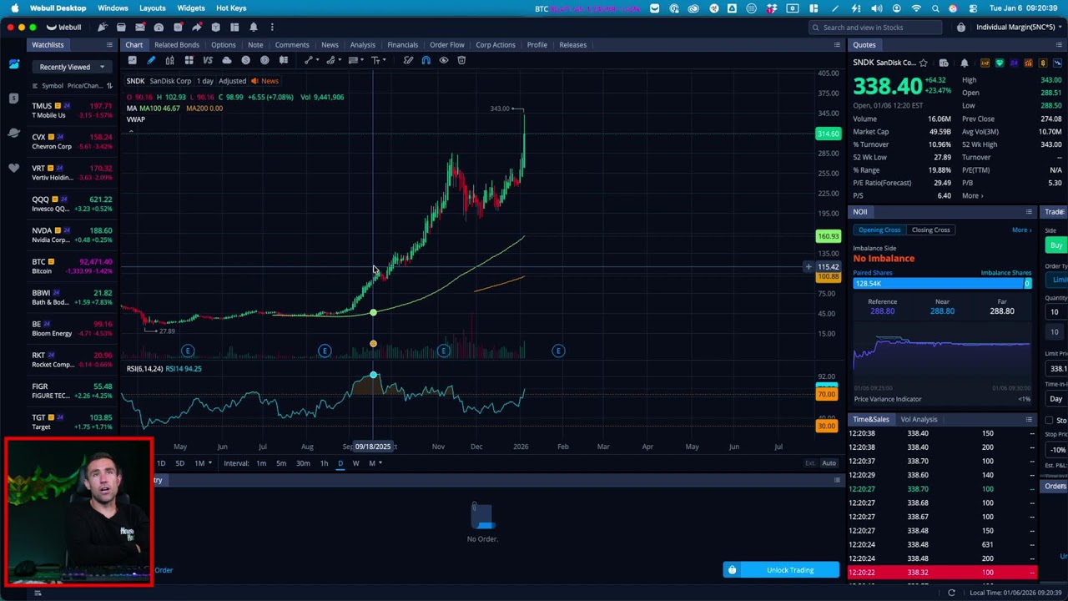This screenshot has width=1068, height=601.
Task: Open the Time-in-force Day dropdown
Action: 1056,399
